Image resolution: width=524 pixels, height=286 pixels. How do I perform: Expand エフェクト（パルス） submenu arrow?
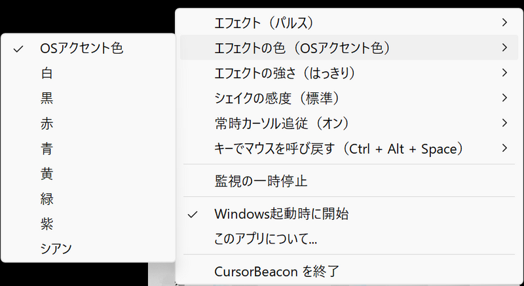[x=504, y=22]
